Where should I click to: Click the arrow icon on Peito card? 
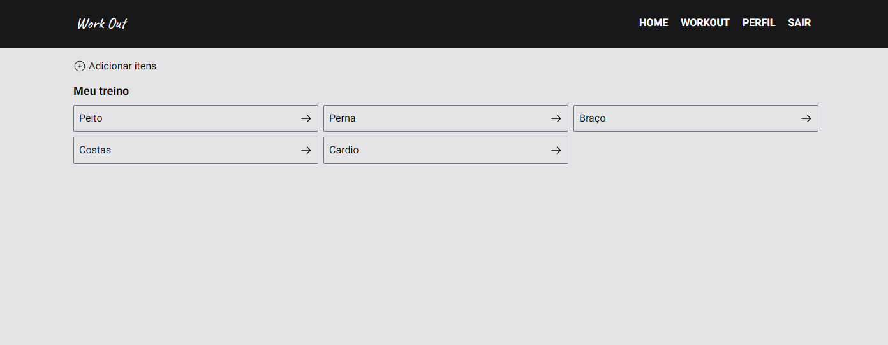[x=306, y=118]
